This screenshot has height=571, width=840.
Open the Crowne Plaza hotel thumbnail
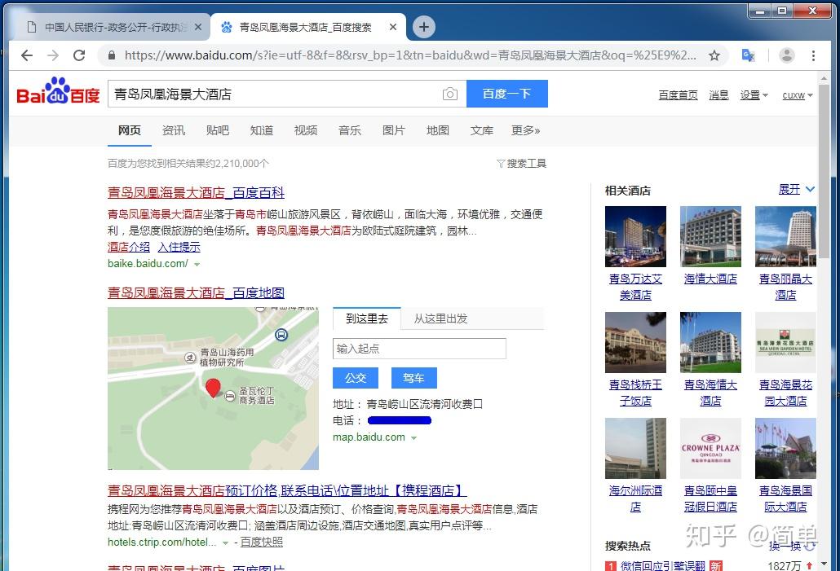pyautogui.click(x=710, y=449)
